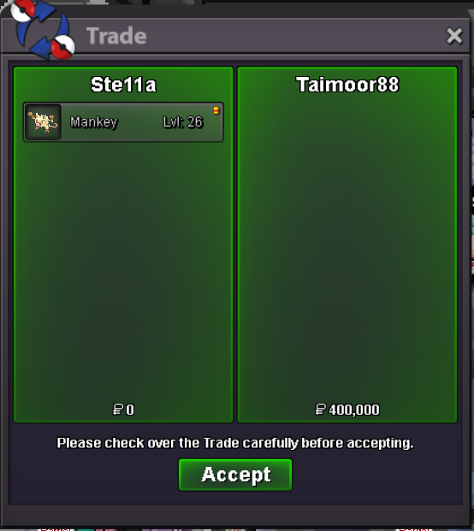Click Ste11a's 0 money amount
Screen dimensions: 474x531
click(x=130, y=410)
